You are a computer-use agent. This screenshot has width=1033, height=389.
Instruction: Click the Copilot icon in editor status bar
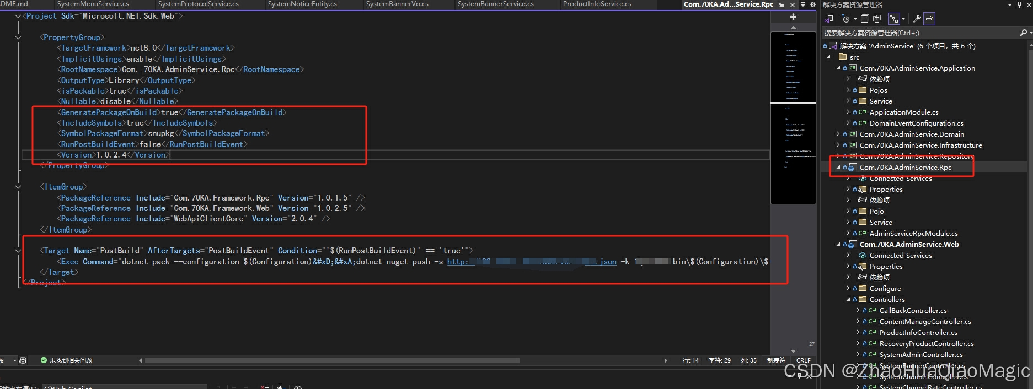coord(23,360)
